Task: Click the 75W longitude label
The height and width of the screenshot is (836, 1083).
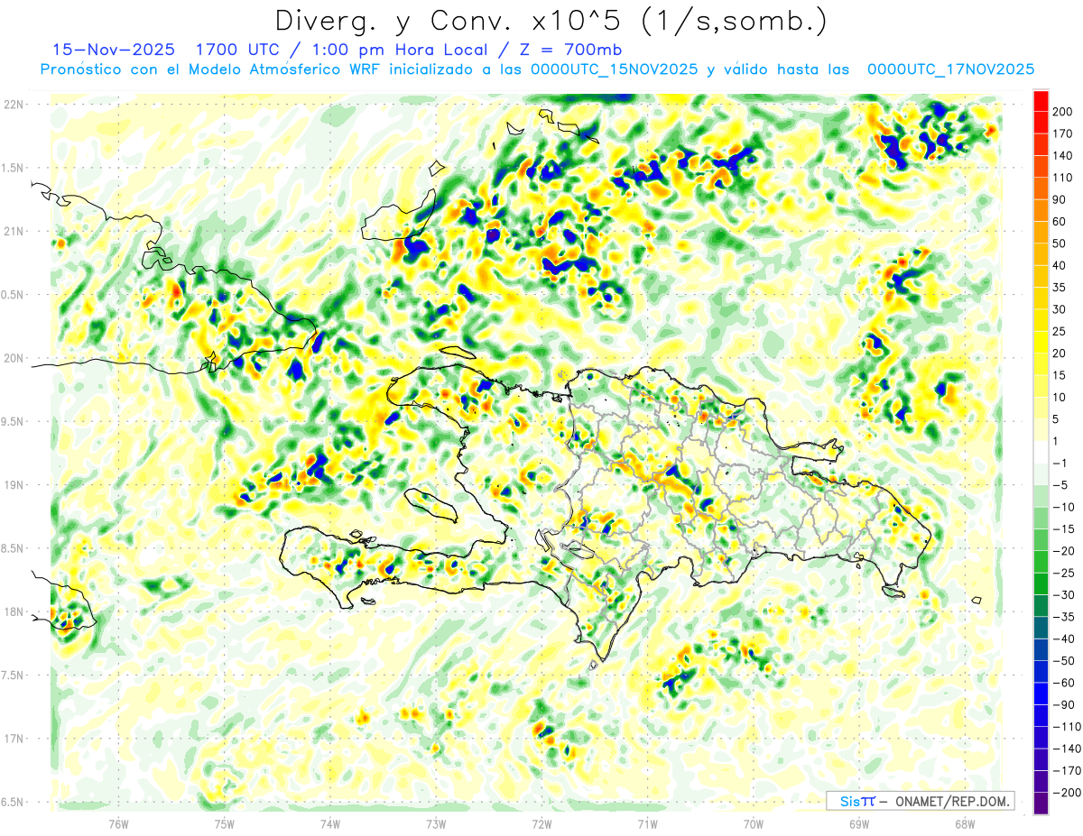Action: tap(225, 822)
